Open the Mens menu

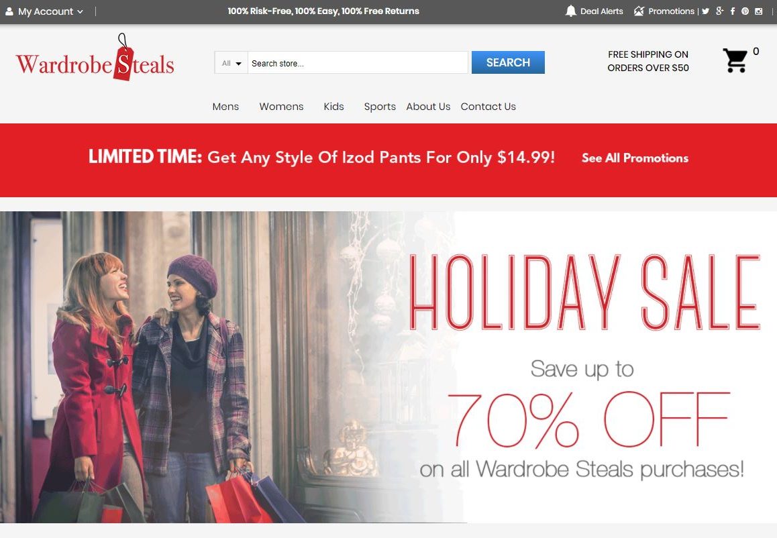coord(225,107)
